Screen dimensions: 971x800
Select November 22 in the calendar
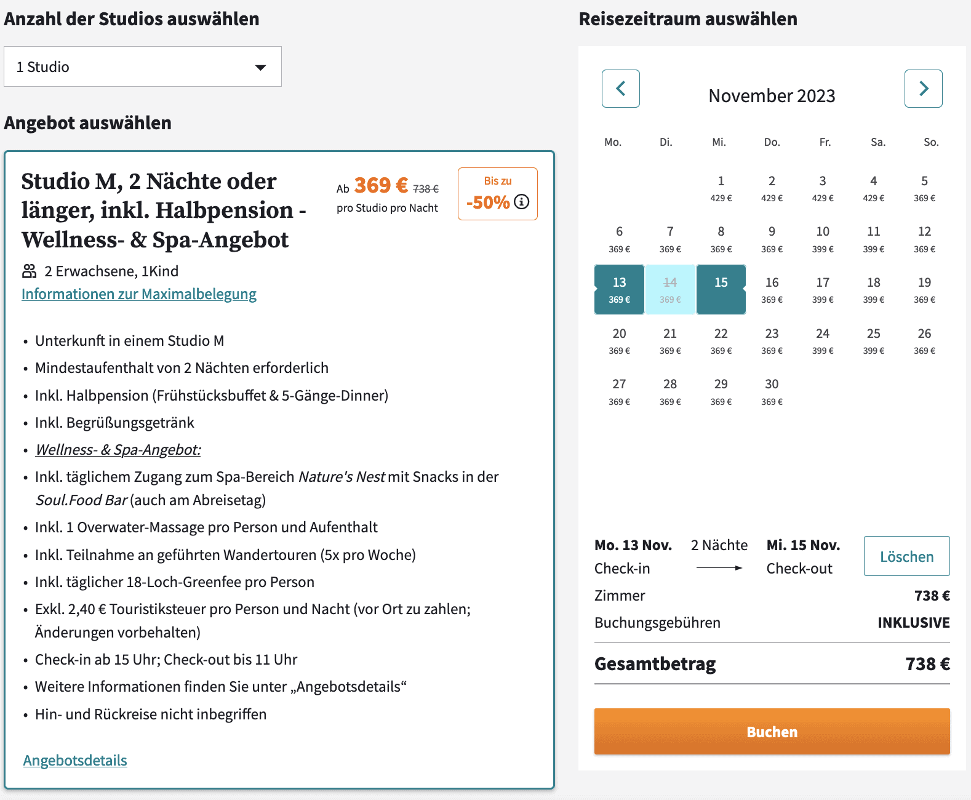click(x=721, y=340)
